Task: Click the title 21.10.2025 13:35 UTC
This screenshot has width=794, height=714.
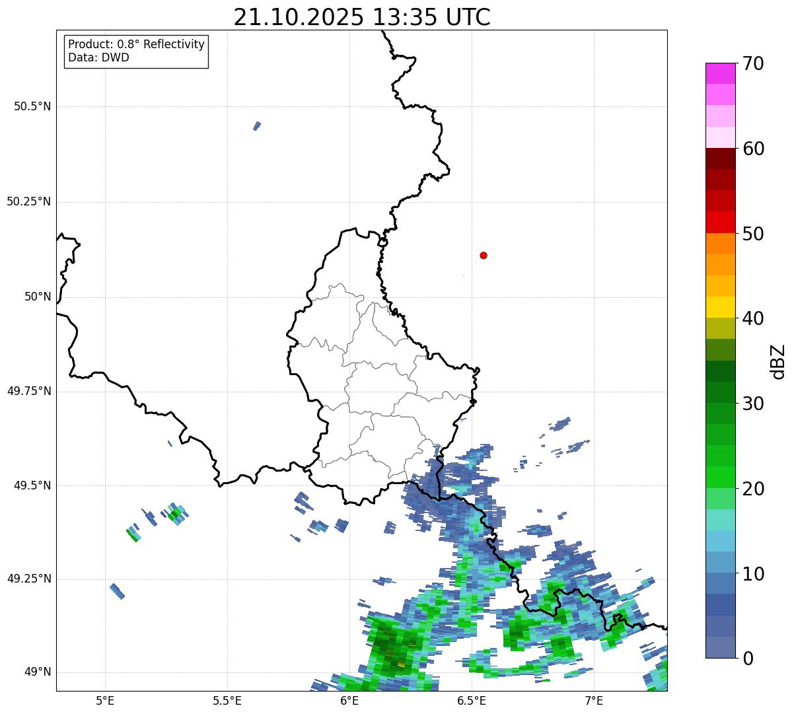Action: 362,17
